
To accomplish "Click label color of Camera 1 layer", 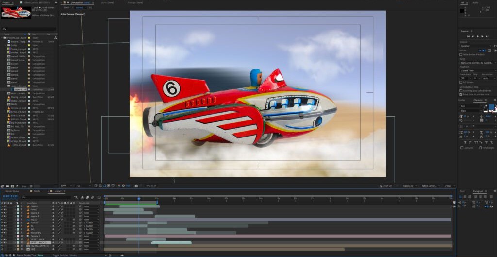I will pos(18,236).
